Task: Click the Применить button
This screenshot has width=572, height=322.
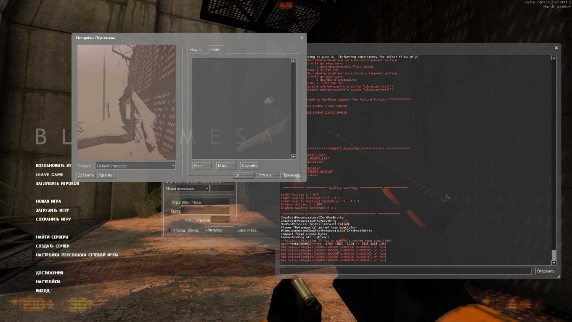Action: [x=291, y=175]
